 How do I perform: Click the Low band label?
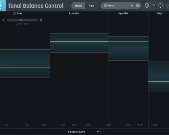19,13
